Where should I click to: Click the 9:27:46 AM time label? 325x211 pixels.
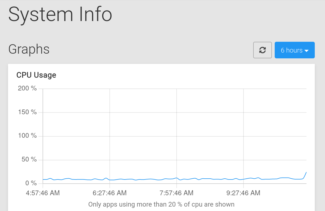pos(243,193)
